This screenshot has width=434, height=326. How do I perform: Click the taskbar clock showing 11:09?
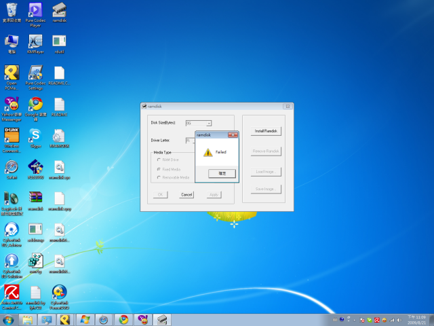coord(416,320)
